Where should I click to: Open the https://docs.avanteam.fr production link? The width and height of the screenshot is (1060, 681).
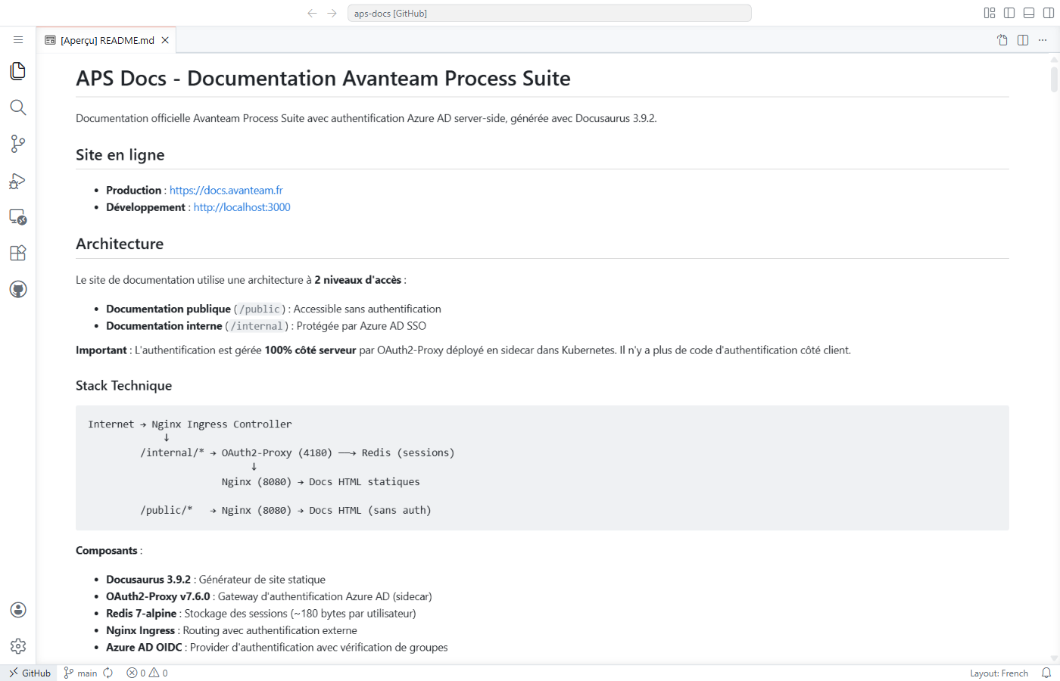coord(225,190)
